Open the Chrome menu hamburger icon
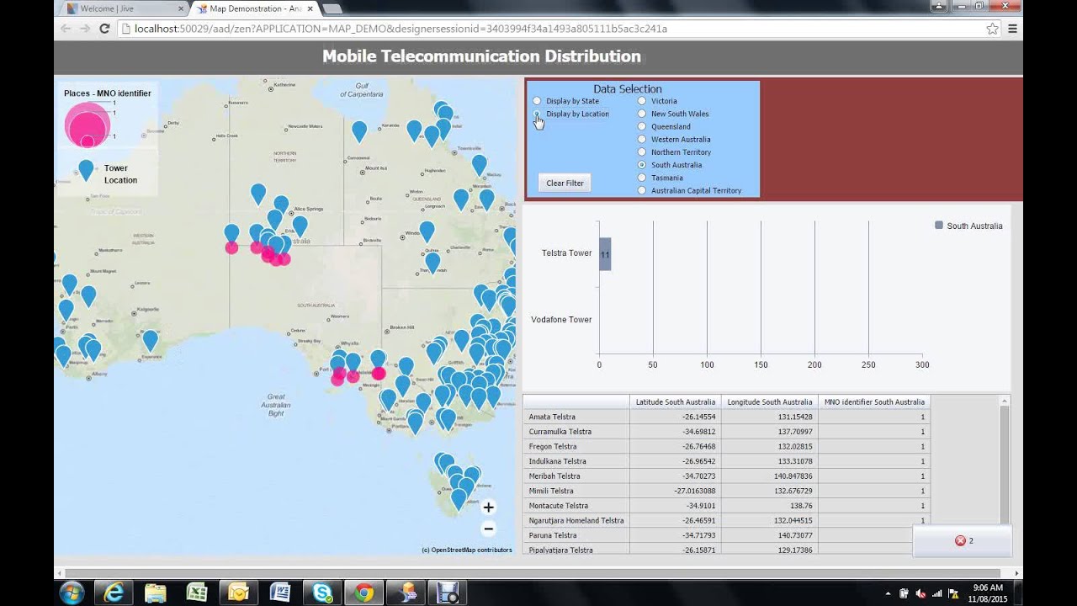 [1013, 29]
